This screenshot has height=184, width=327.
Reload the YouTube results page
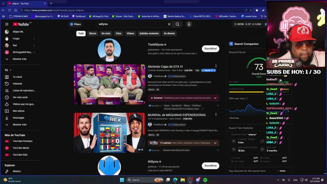coord(9,10)
